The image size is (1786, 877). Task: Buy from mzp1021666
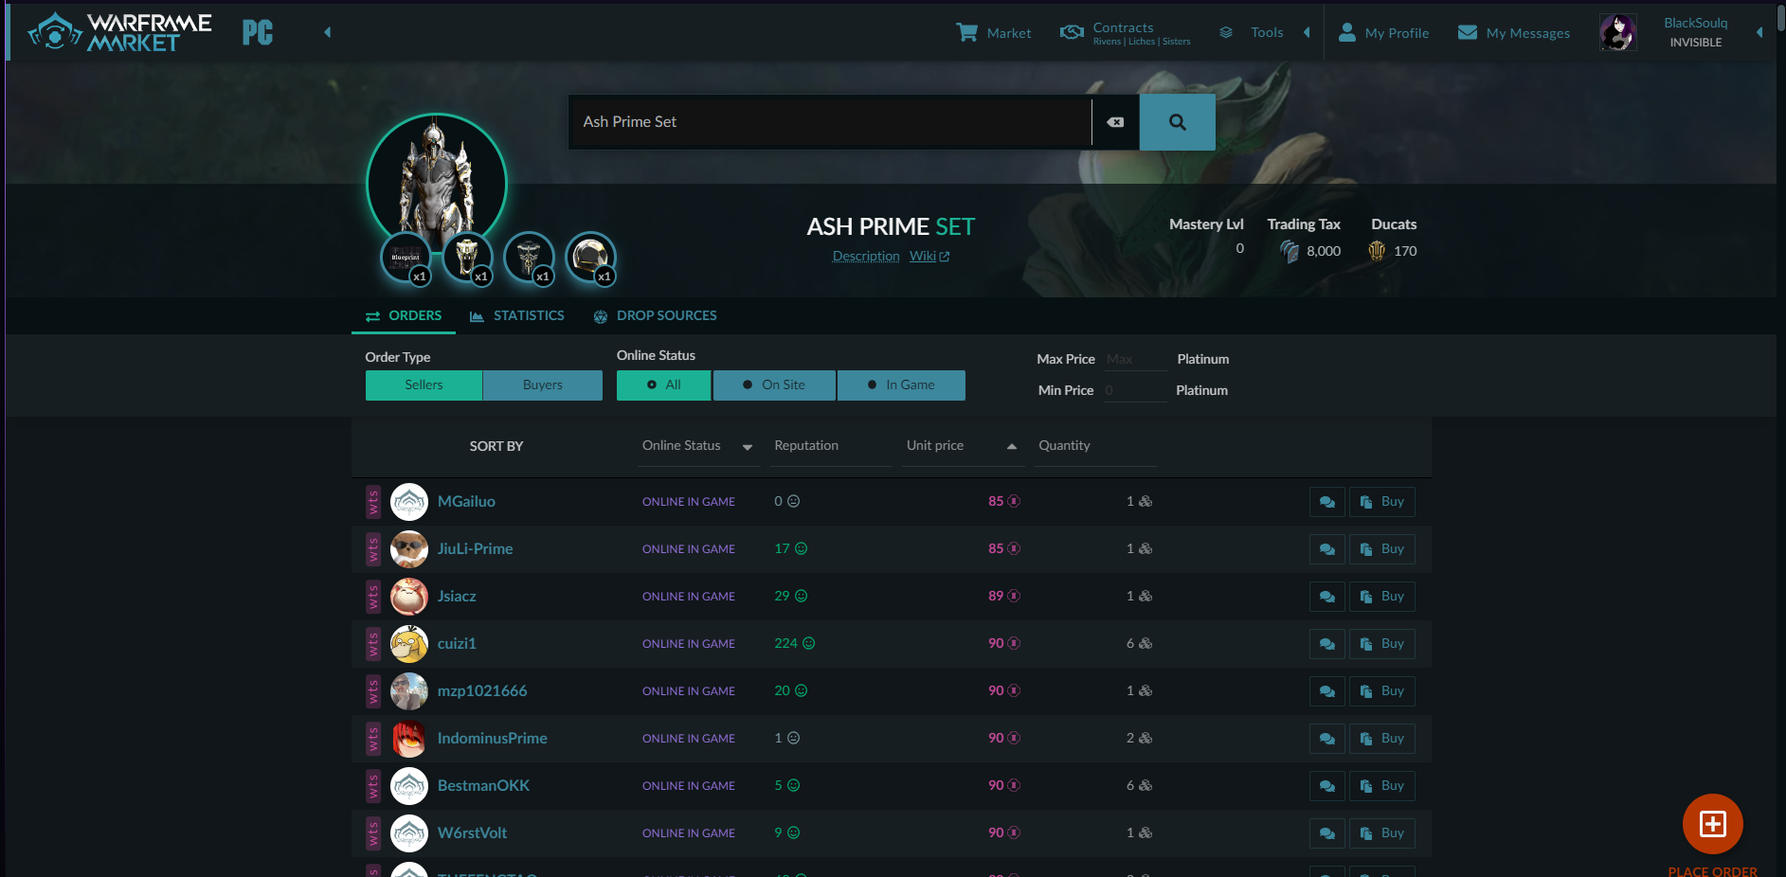pyautogui.click(x=1382, y=691)
